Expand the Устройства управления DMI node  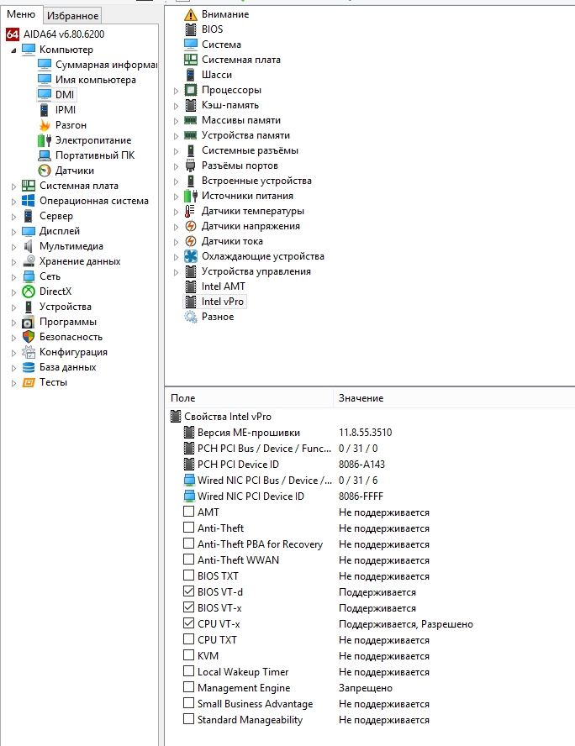coord(176,272)
